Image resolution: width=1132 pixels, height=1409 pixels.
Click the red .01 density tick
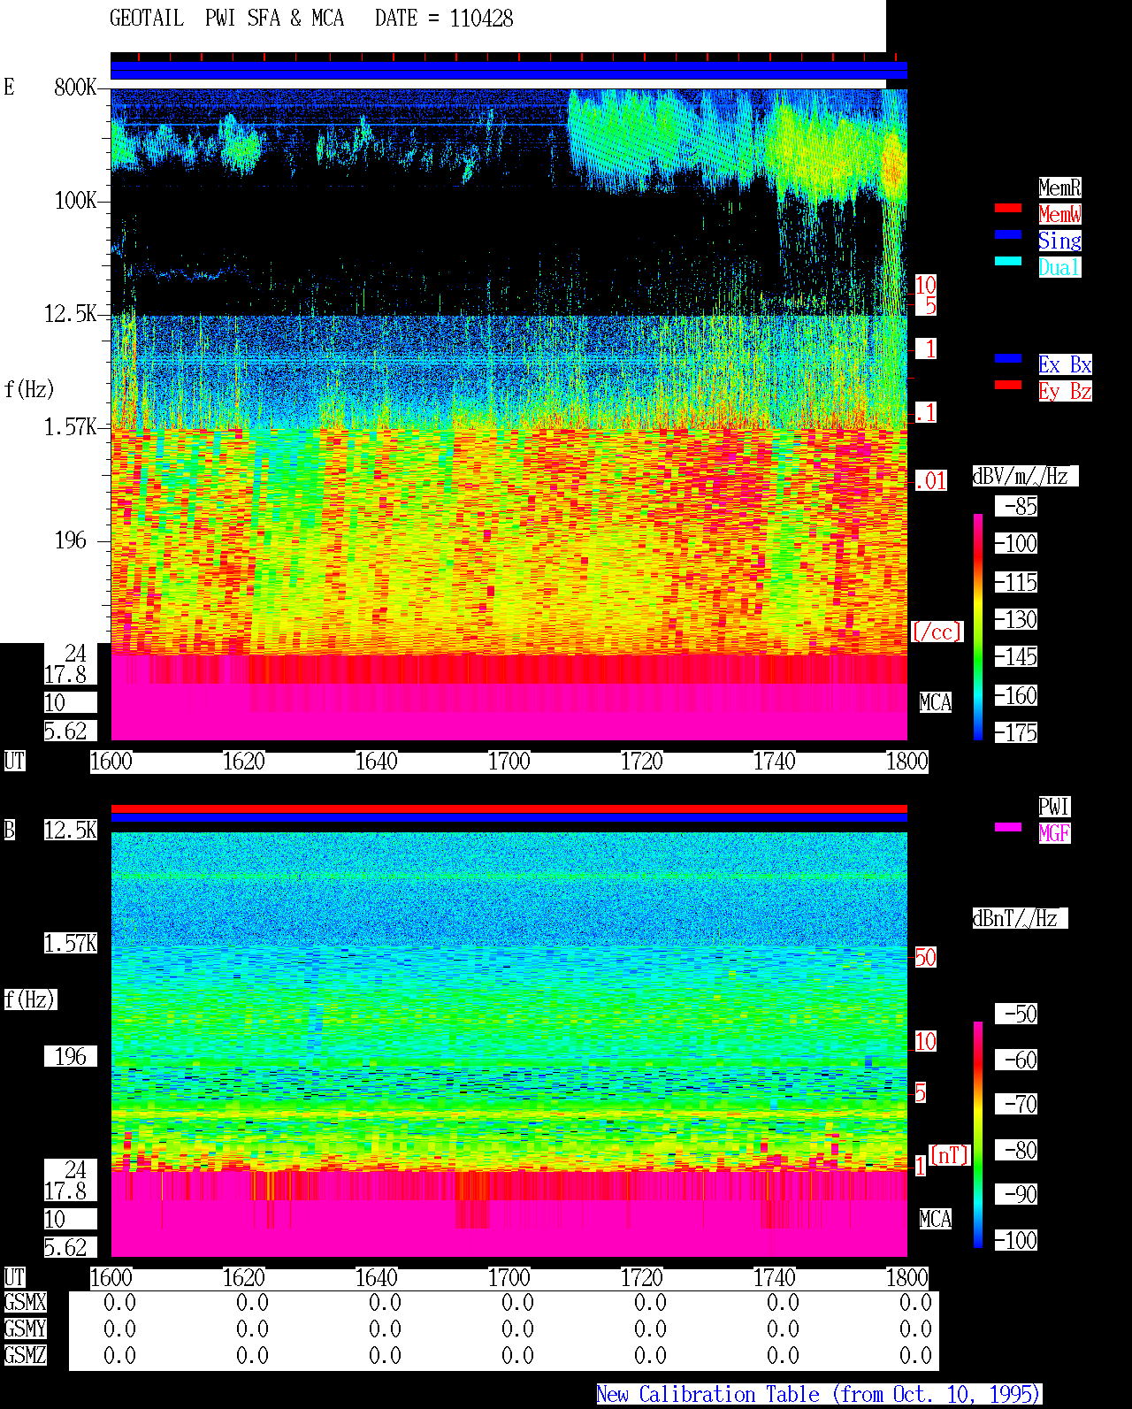click(930, 481)
